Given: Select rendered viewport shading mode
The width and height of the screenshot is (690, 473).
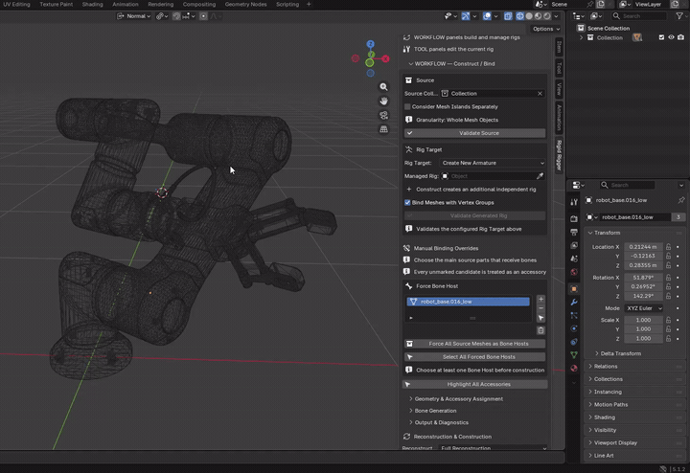Looking at the screenshot, I should click(546, 16).
